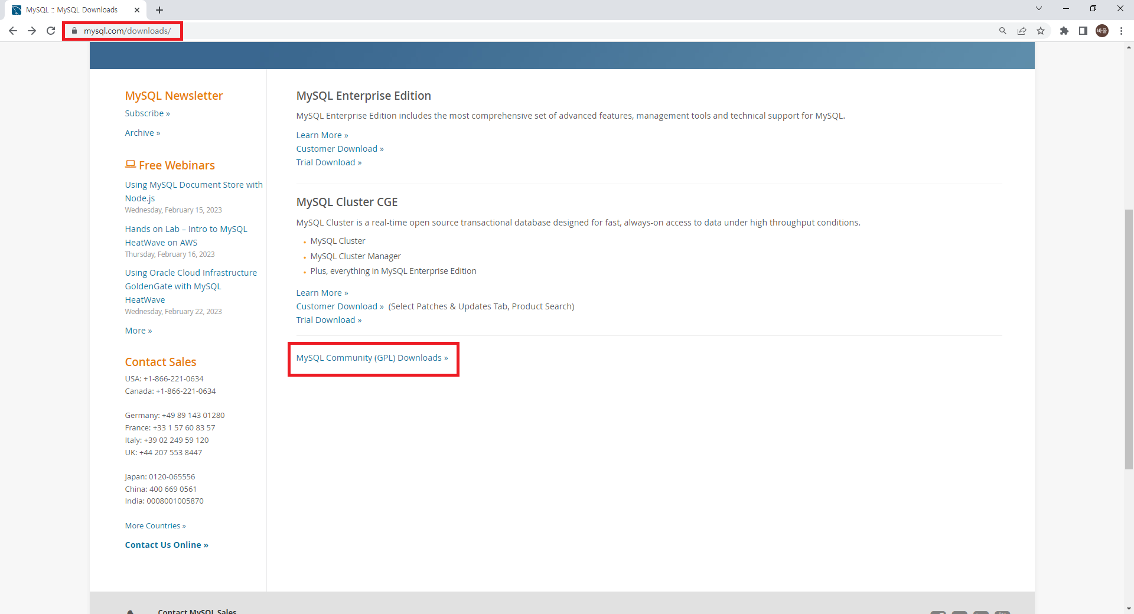Click Learn More under Enterprise Edition
1134x614 pixels.
322,135
